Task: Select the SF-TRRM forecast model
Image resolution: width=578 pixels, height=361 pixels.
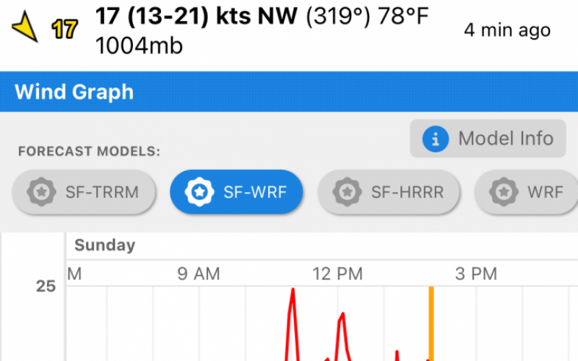Action: coord(84,192)
